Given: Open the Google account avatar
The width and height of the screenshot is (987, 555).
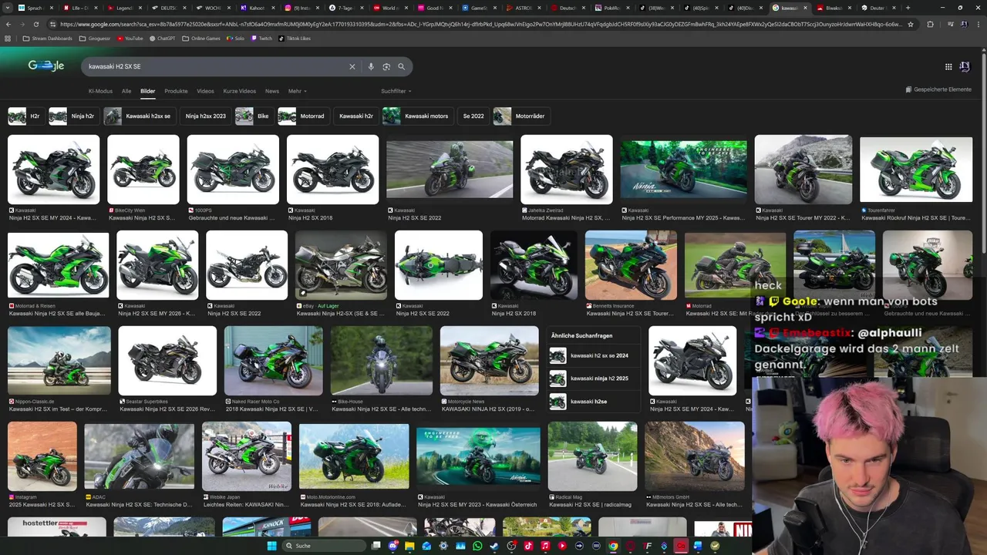Looking at the screenshot, I should [x=965, y=66].
